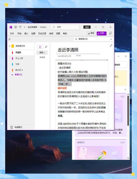Collapse the 我的笔记本 notebook chevron
Screen dimensions: 137x179
(10, 46)
